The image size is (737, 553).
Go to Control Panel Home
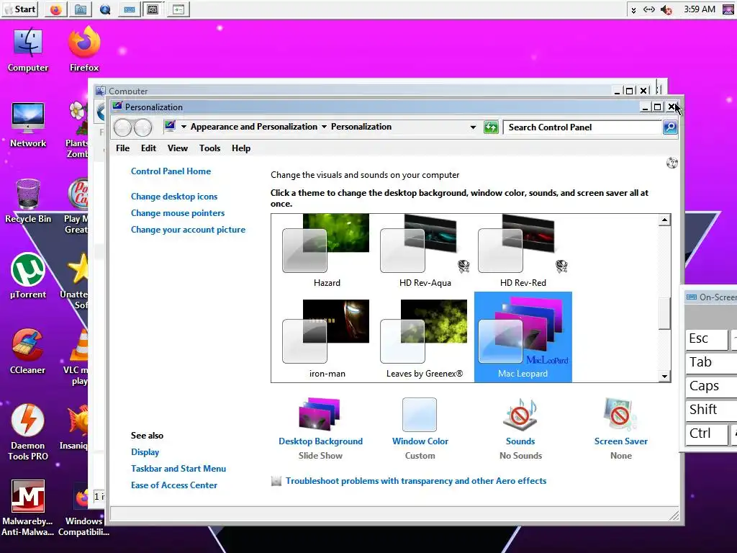point(171,171)
